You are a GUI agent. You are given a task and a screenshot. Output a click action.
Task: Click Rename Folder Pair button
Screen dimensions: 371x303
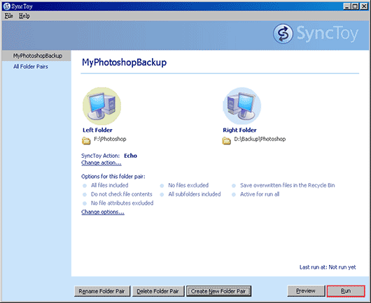[x=102, y=291]
